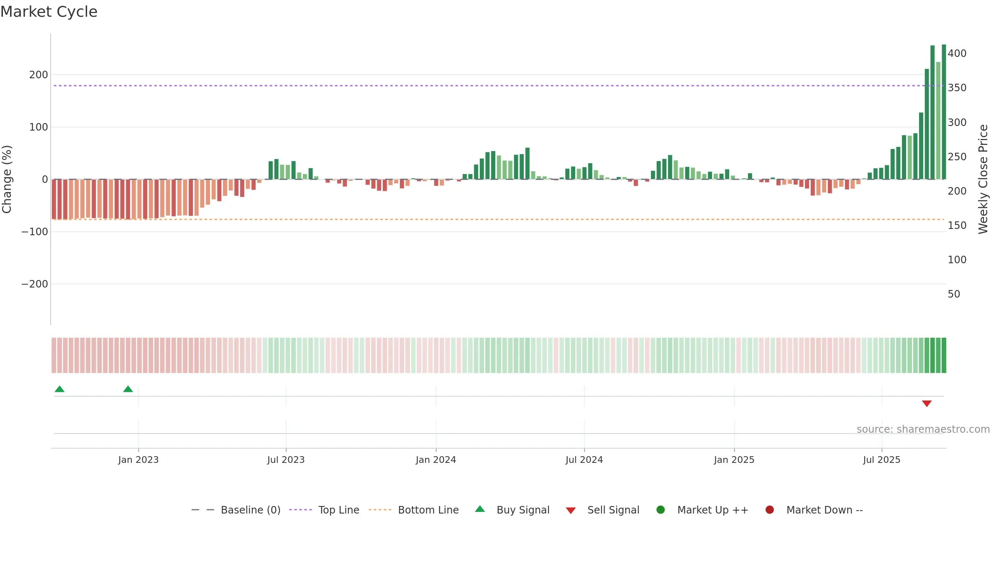Image resolution: width=1004 pixels, height=565 pixels.
Task: Click the first green buy signal triangle on chart
Action: pyautogui.click(x=59, y=389)
